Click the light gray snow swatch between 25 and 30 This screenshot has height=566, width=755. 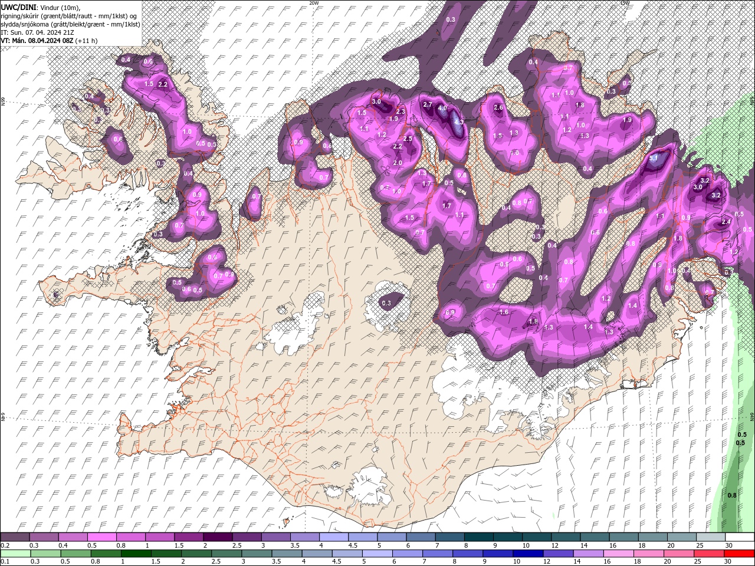tap(711, 537)
